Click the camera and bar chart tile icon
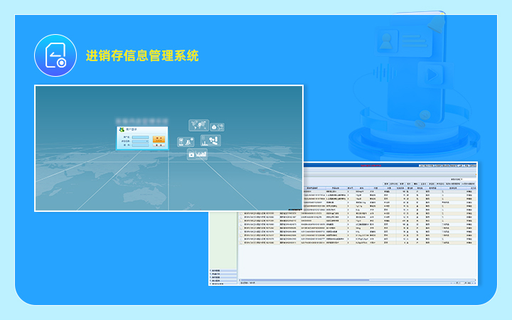Image resolution: width=512 pixels, height=320 pixels. [x=197, y=154]
